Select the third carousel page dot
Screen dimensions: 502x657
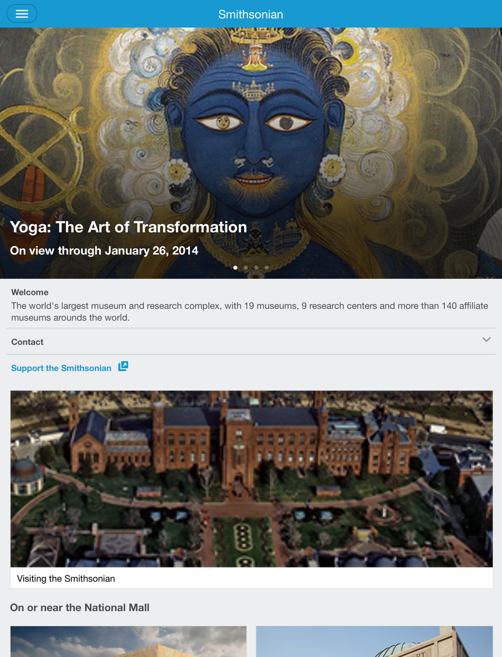coord(256,267)
